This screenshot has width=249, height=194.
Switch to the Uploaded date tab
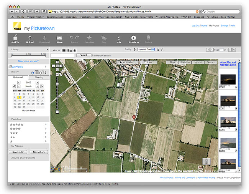(18, 78)
